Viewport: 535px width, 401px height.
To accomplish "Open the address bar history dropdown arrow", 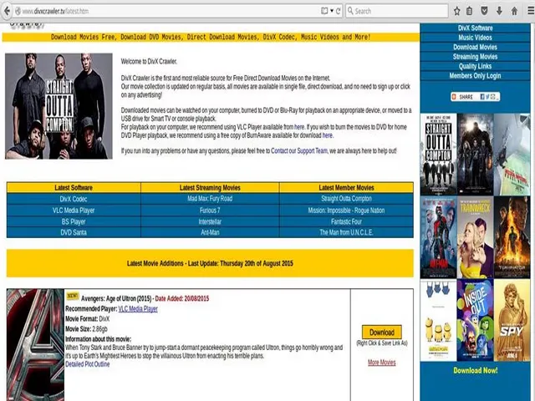I will (x=332, y=11).
